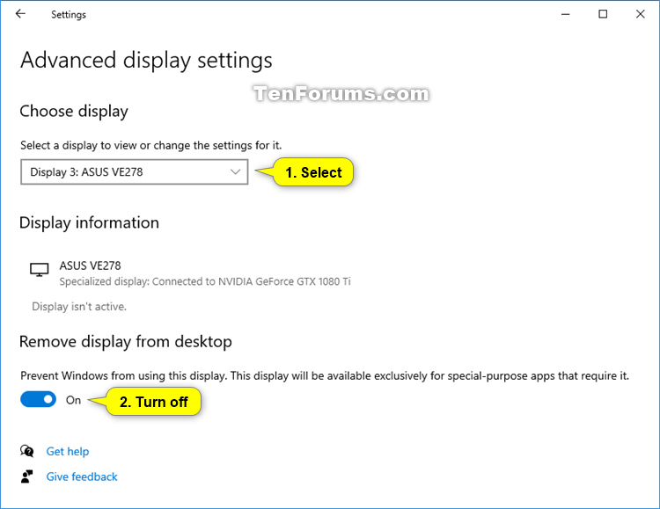Click the Select a display instruction text
The height and width of the screenshot is (509, 660).
[151, 146]
